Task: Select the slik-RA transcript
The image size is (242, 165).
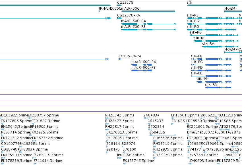Action: [220, 47]
